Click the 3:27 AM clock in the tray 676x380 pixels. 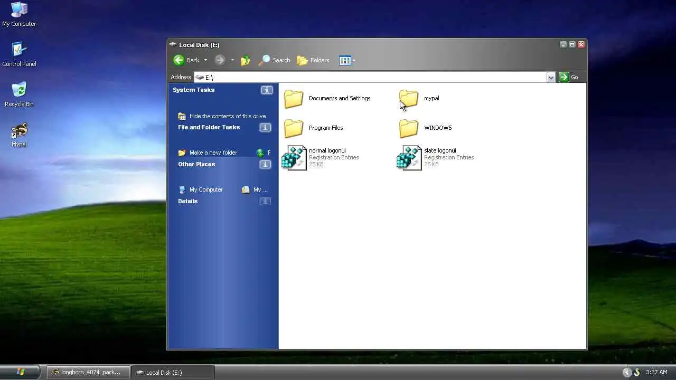[x=656, y=372]
